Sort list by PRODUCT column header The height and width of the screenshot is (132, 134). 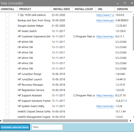pyautogui.click(x=34, y=9)
